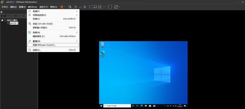This screenshot has width=245, height=109.
Task: Click the guest taskbar clock
Action: (x=180, y=106)
